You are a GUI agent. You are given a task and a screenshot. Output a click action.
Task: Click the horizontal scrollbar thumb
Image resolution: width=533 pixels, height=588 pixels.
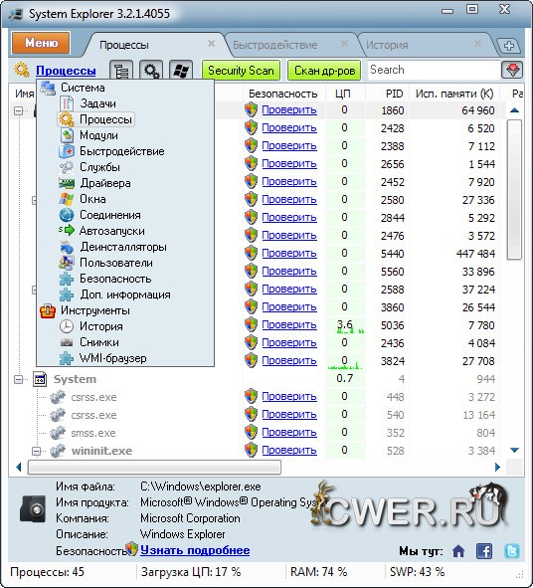(154, 468)
